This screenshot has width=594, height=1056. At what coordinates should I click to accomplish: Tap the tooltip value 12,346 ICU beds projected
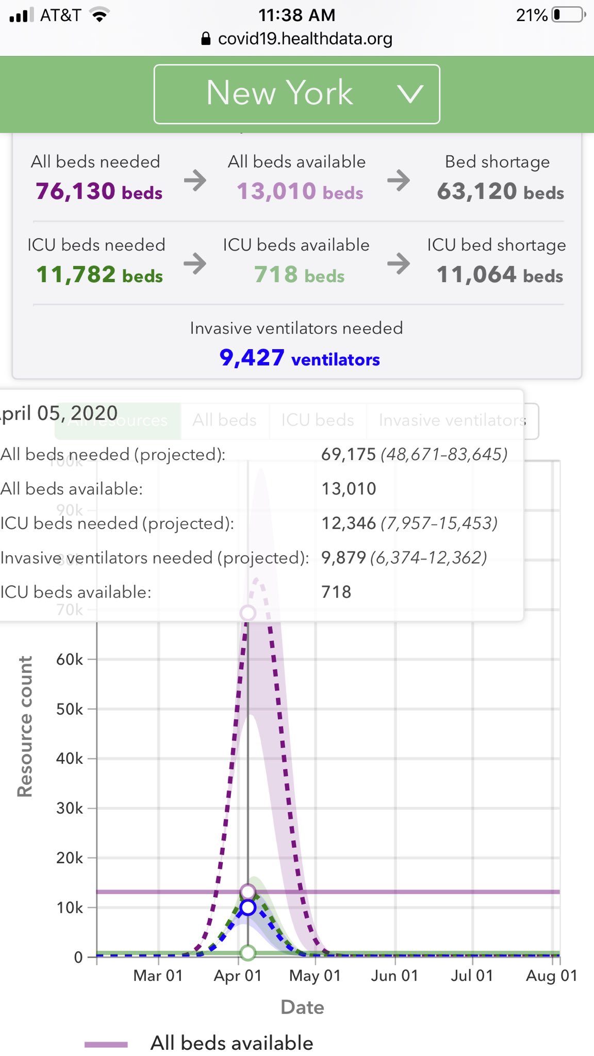point(349,523)
